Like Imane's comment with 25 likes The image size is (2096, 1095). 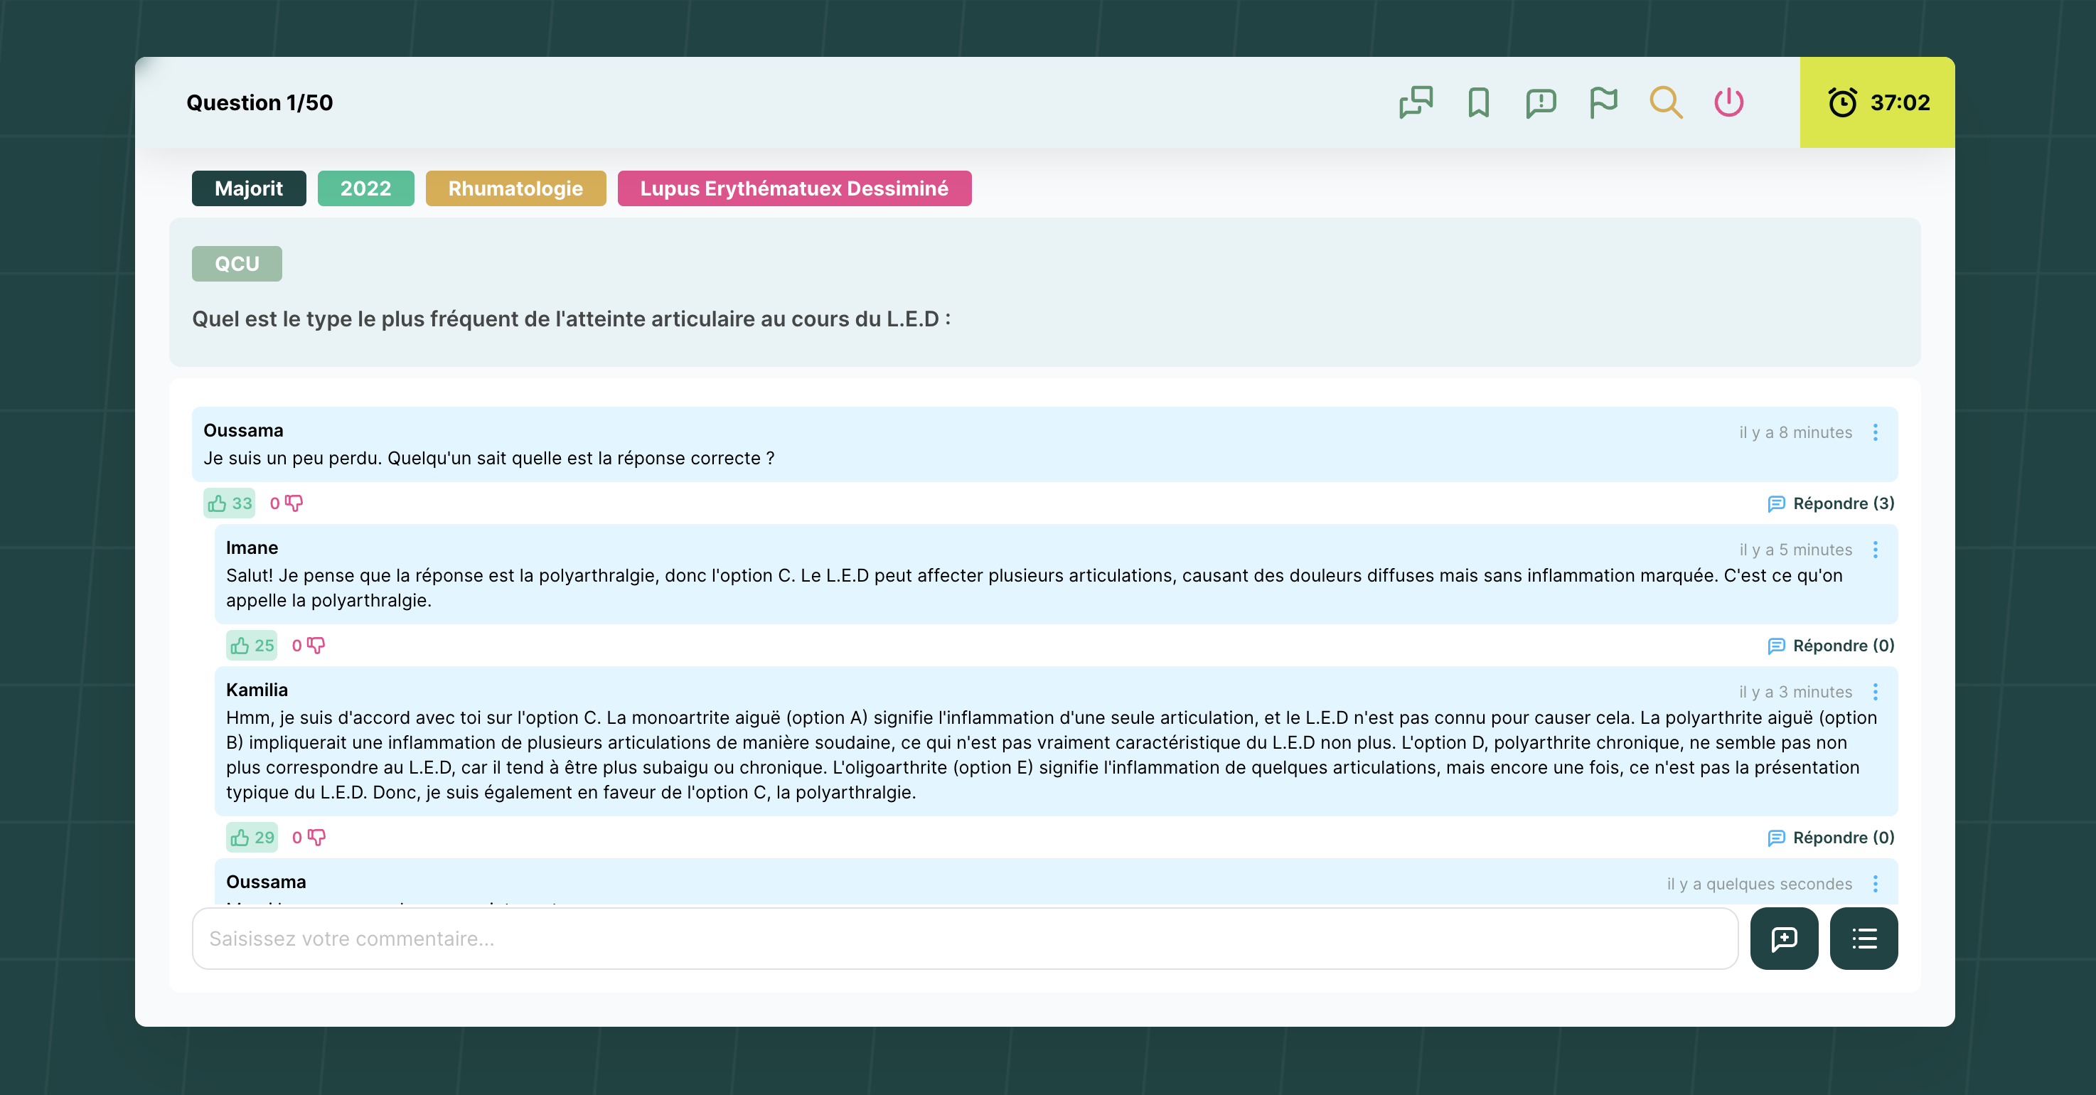(x=252, y=646)
